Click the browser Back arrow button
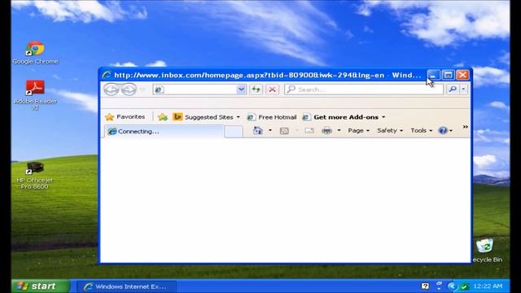The height and width of the screenshot is (293, 521). 112,90
